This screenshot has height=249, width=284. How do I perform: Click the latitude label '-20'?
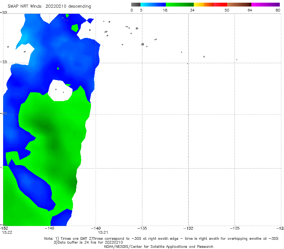[x=3, y=13]
